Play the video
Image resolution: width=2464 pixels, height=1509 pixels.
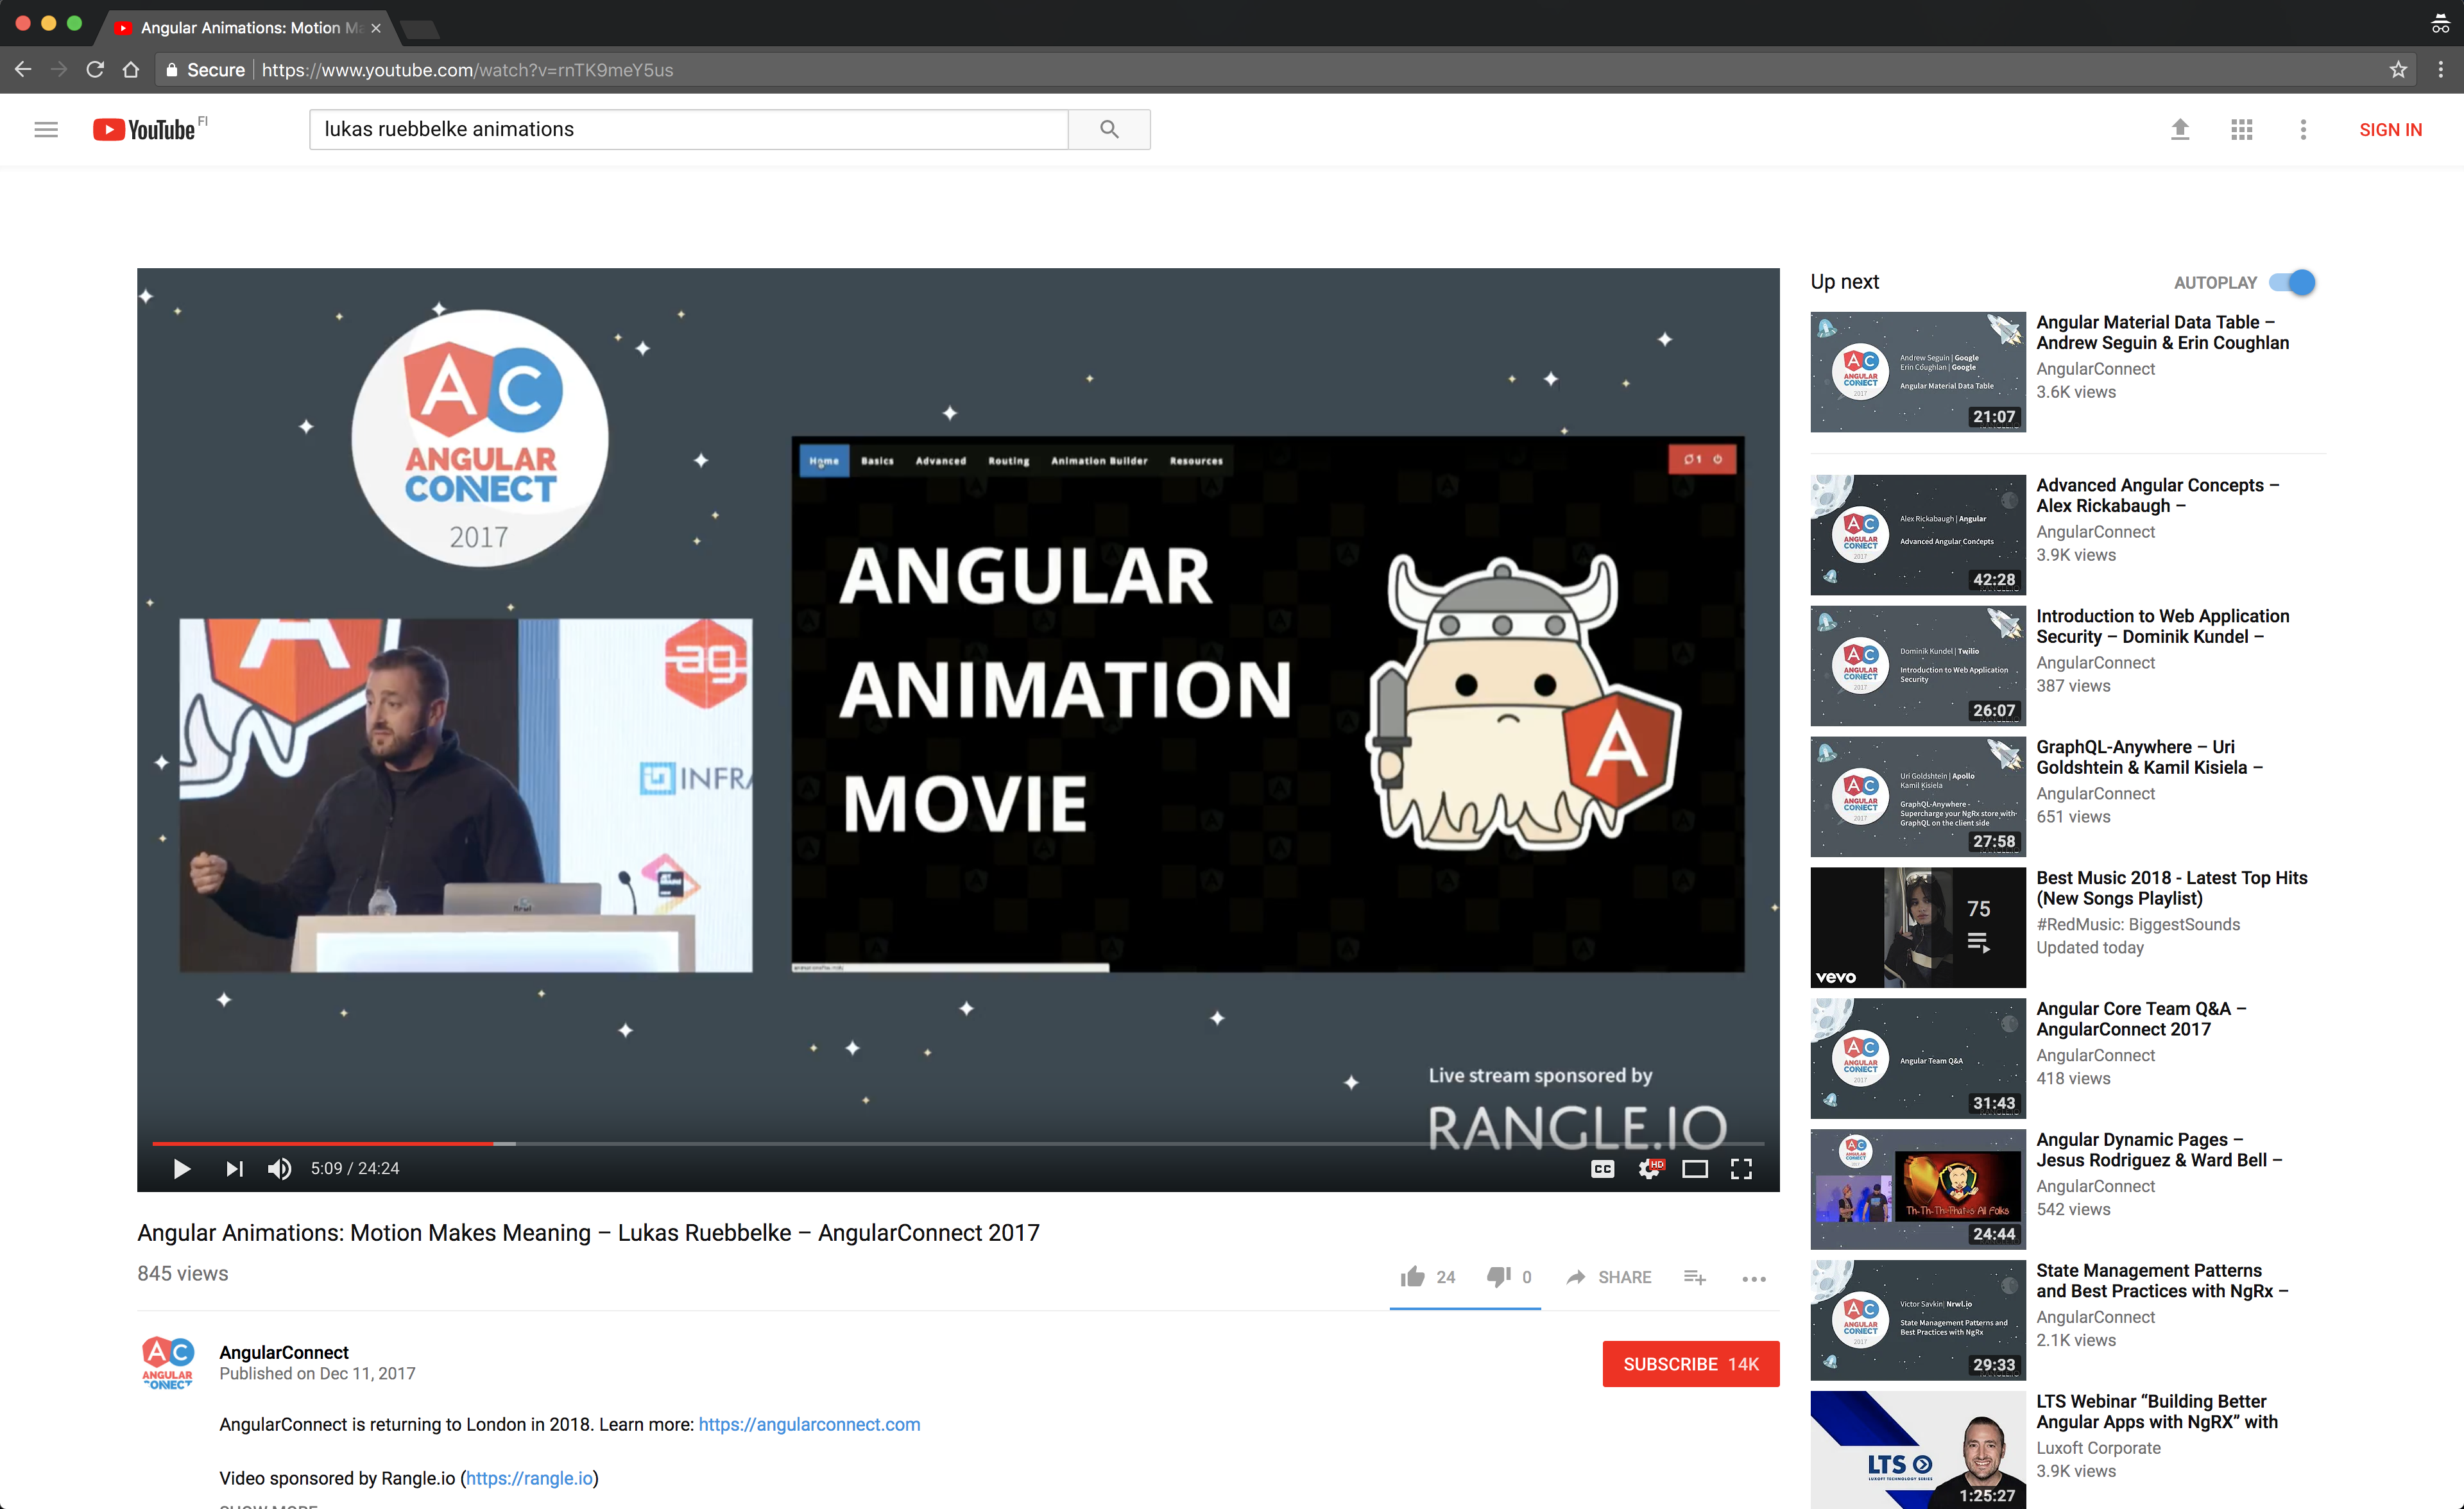[x=181, y=1168]
